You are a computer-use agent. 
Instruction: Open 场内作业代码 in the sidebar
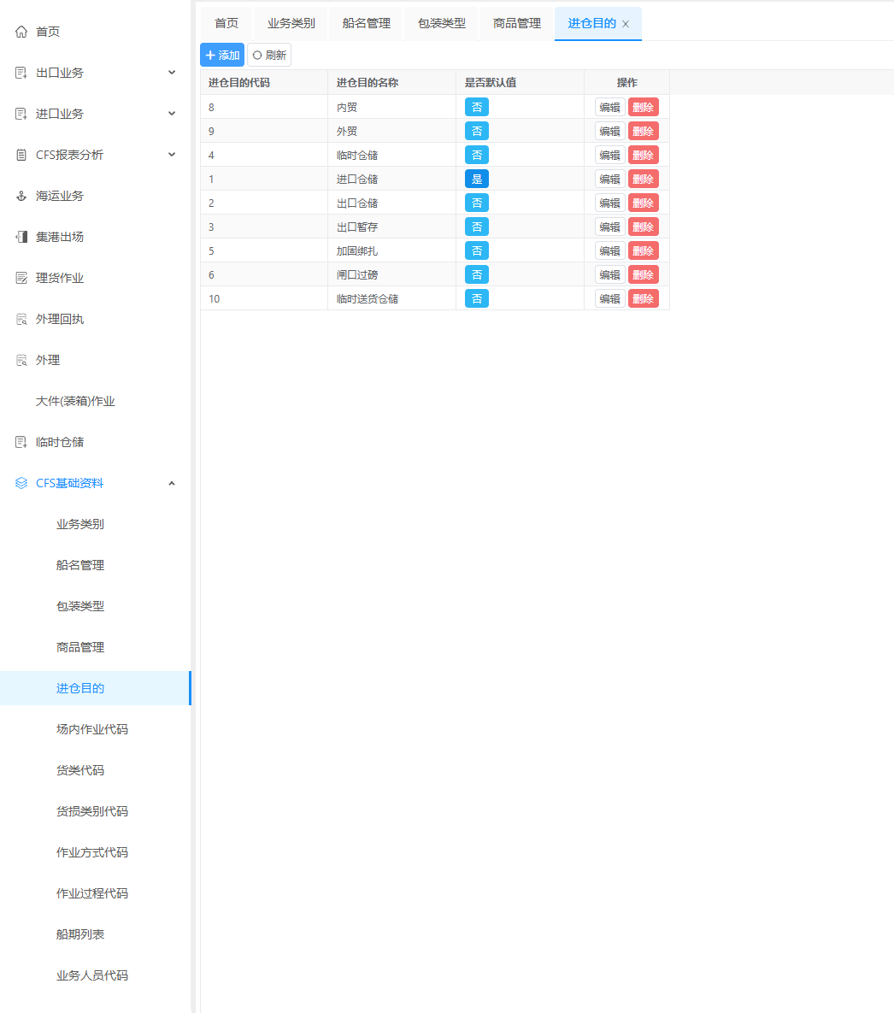pyautogui.click(x=92, y=729)
